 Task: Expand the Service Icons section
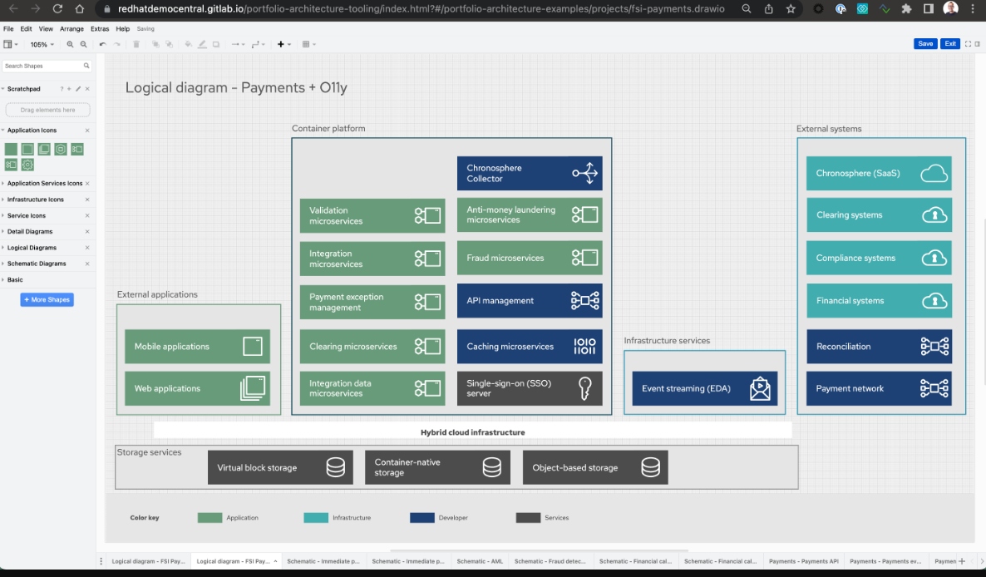point(26,215)
